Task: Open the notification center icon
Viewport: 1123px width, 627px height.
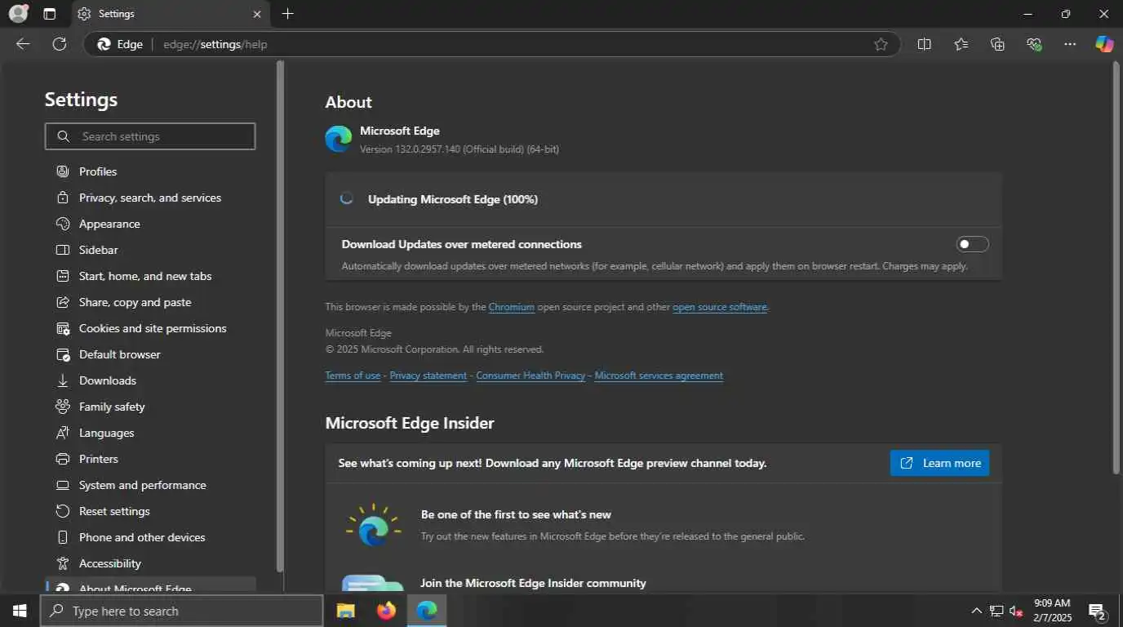Action: tap(1097, 611)
